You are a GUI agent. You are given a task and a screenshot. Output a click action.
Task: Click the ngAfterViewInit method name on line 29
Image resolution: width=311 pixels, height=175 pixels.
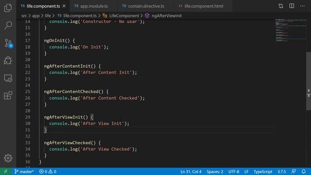pyautogui.click(x=63, y=117)
